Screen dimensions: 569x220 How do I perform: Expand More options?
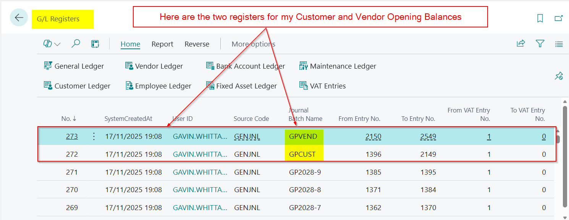[253, 44]
